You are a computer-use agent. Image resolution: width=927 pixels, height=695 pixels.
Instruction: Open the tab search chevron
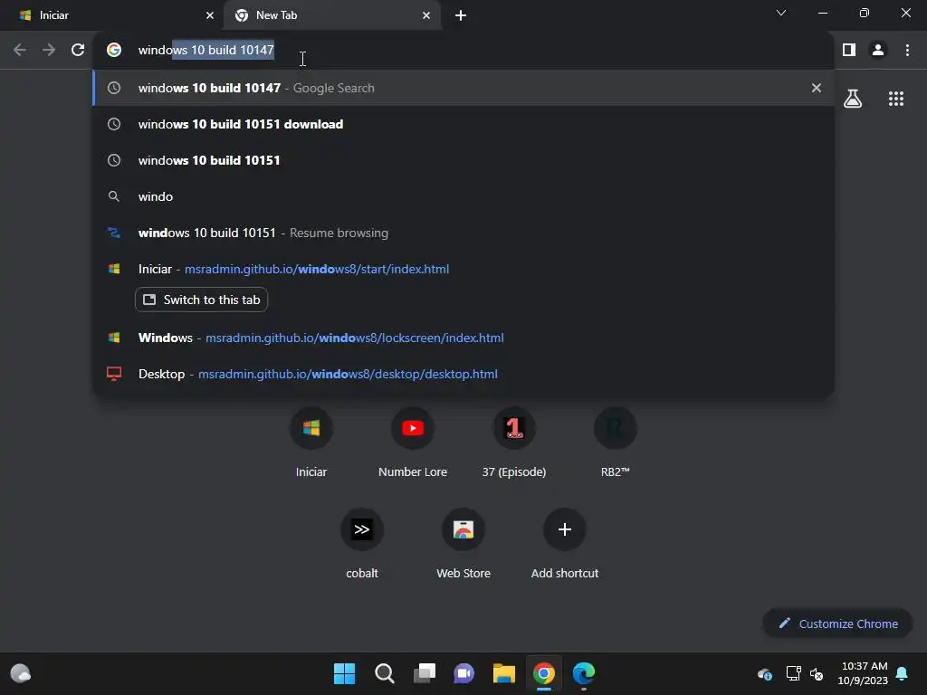coord(781,13)
